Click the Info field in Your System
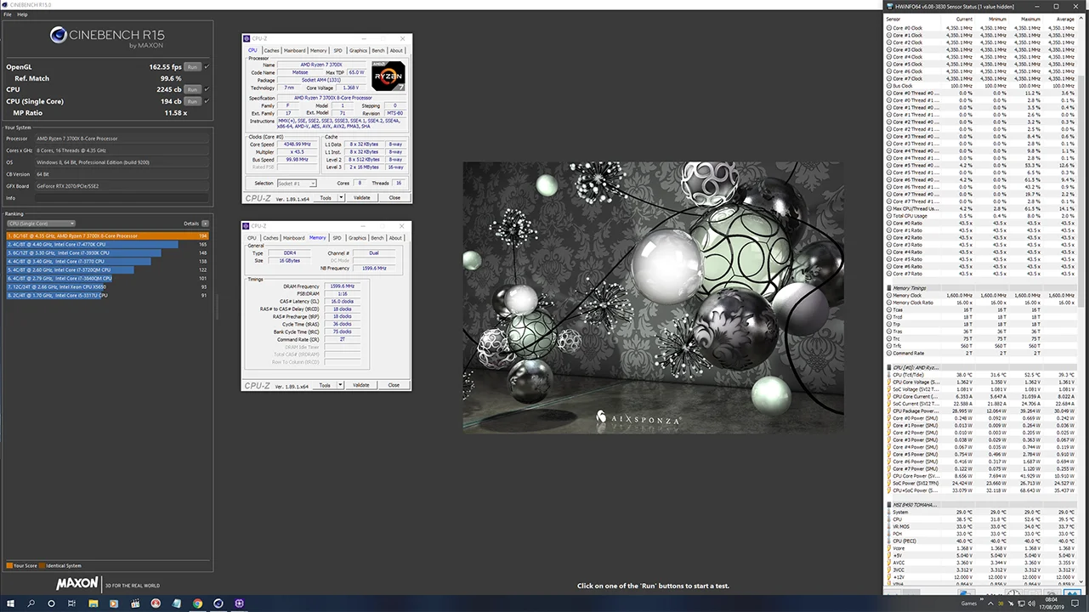Viewport: 1089px width, 612px height. [122, 198]
